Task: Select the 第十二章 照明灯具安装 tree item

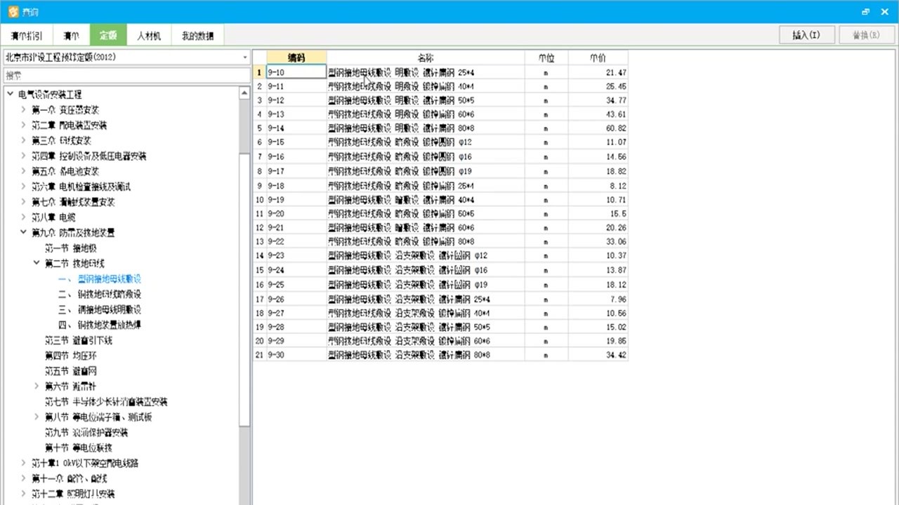Action: tap(73, 494)
